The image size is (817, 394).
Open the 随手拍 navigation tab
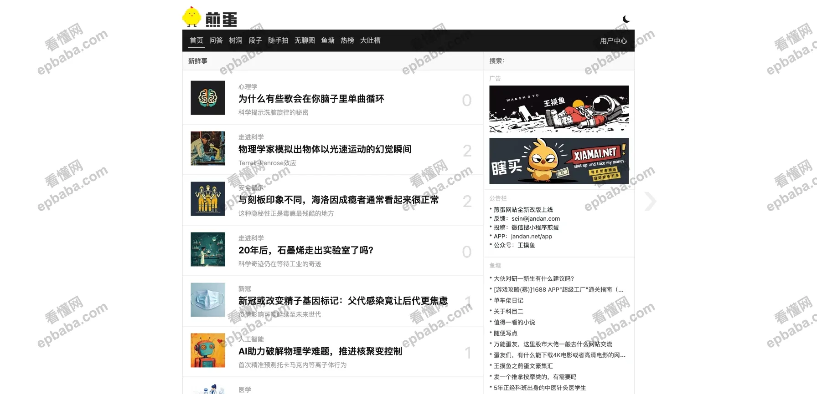click(278, 40)
